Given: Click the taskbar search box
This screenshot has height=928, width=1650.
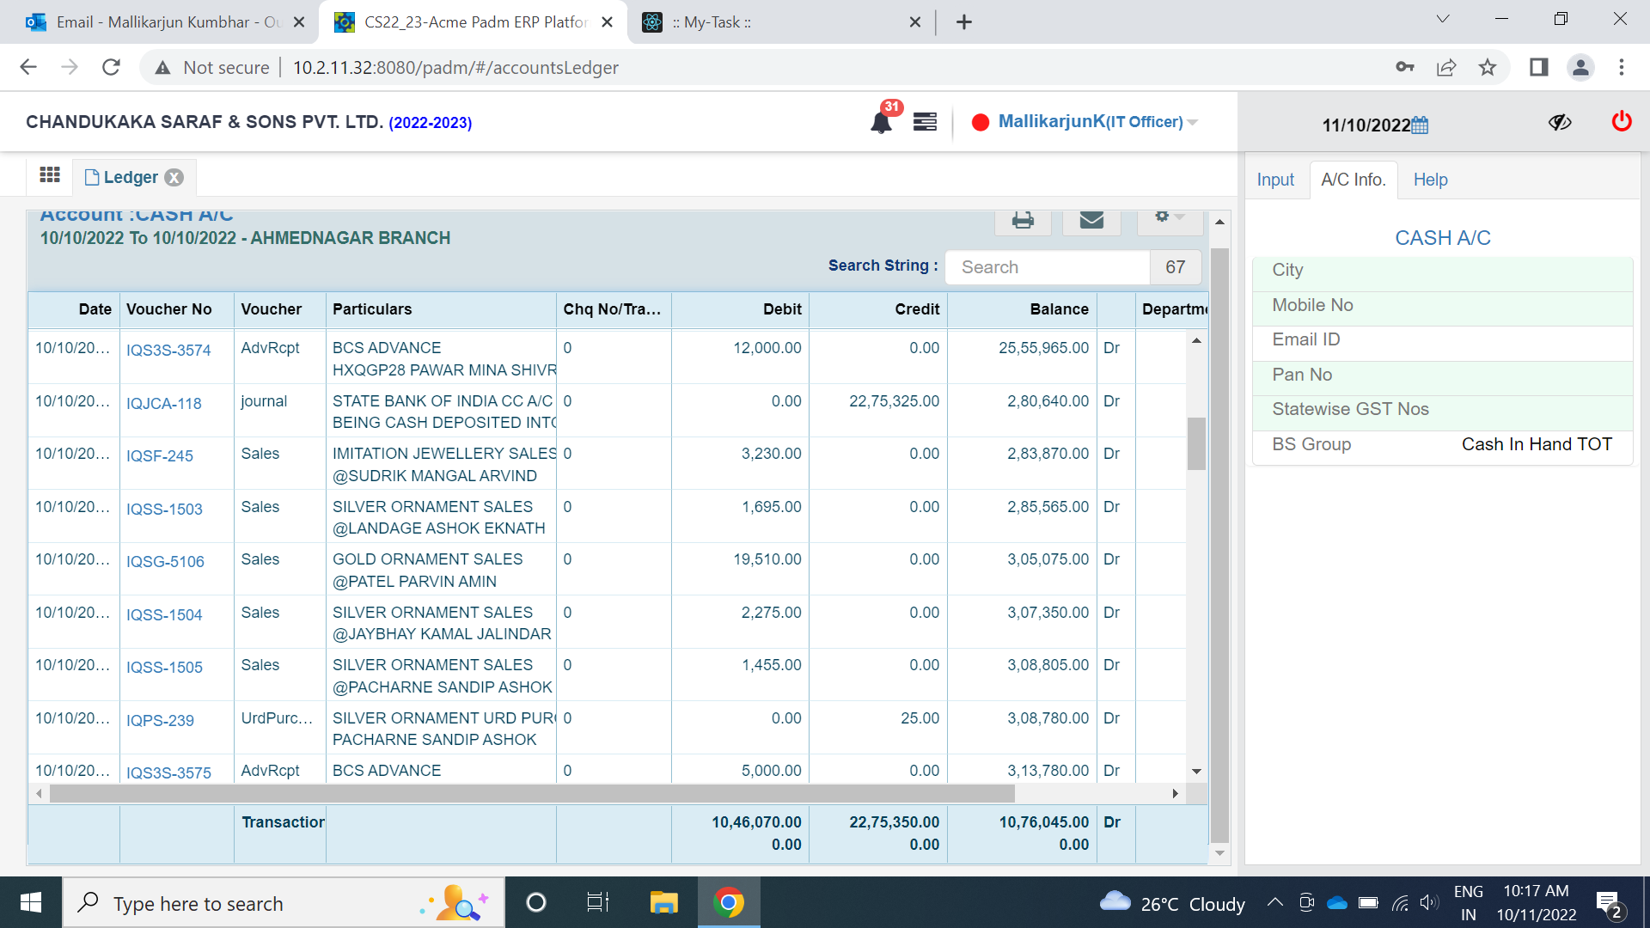Looking at the screenshot, I should [x=284, y=902].
